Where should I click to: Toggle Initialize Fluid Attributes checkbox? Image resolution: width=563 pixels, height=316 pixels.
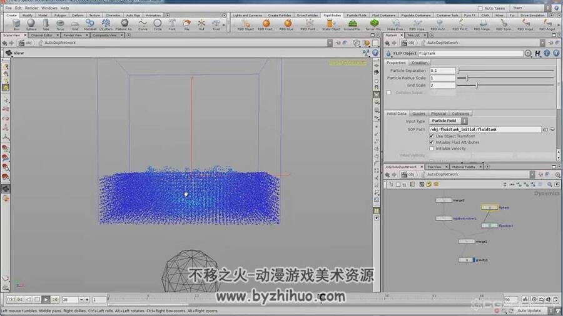click(432, 142)
